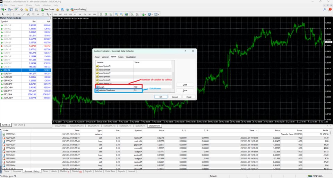Open the Profiles icon in toolbar

(9, 10)
